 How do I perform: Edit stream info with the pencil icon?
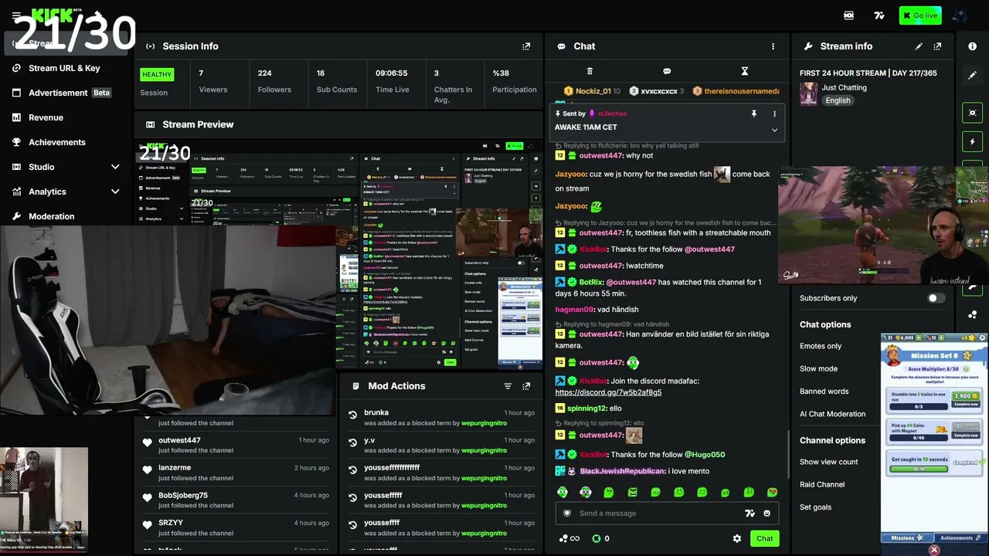[x=919, y=46]
